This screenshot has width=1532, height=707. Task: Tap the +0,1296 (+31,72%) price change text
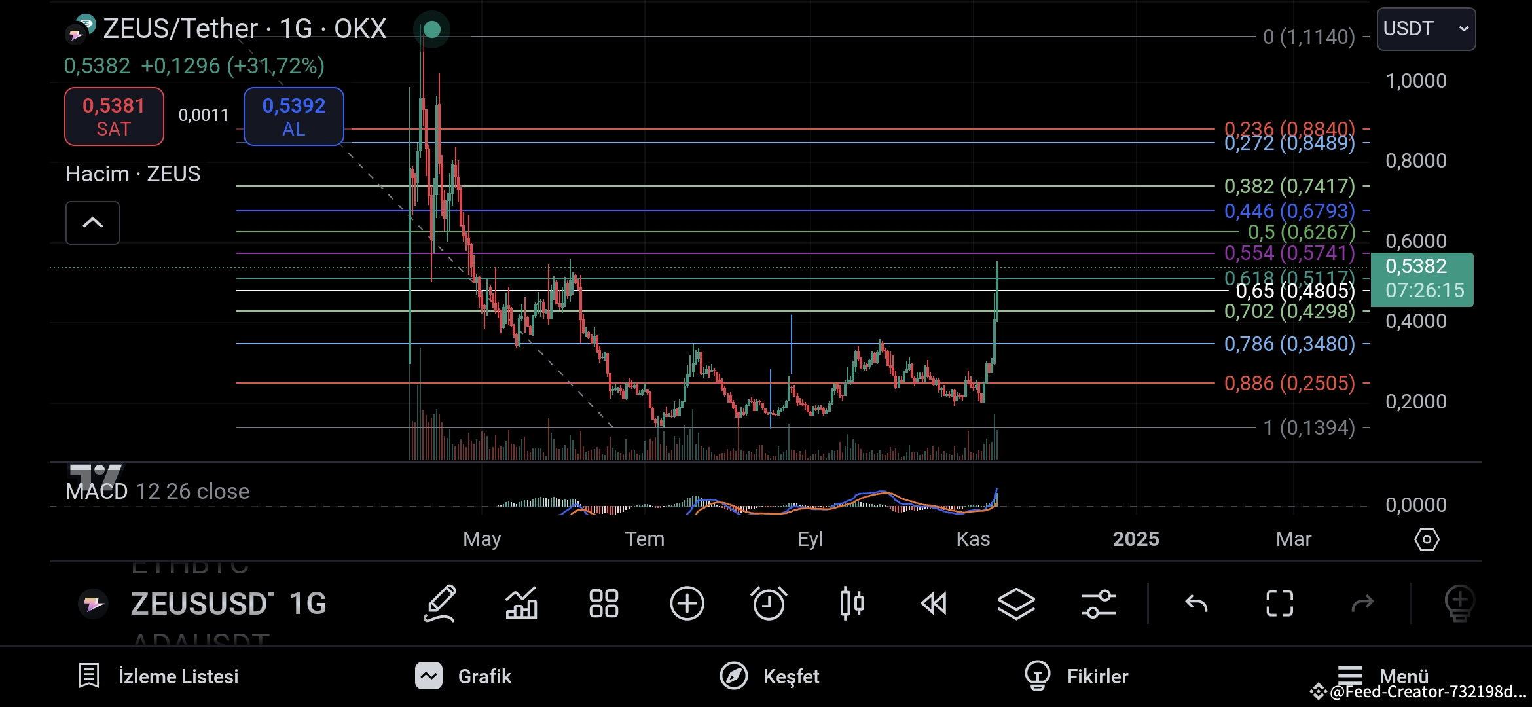[x=232, y=66]
